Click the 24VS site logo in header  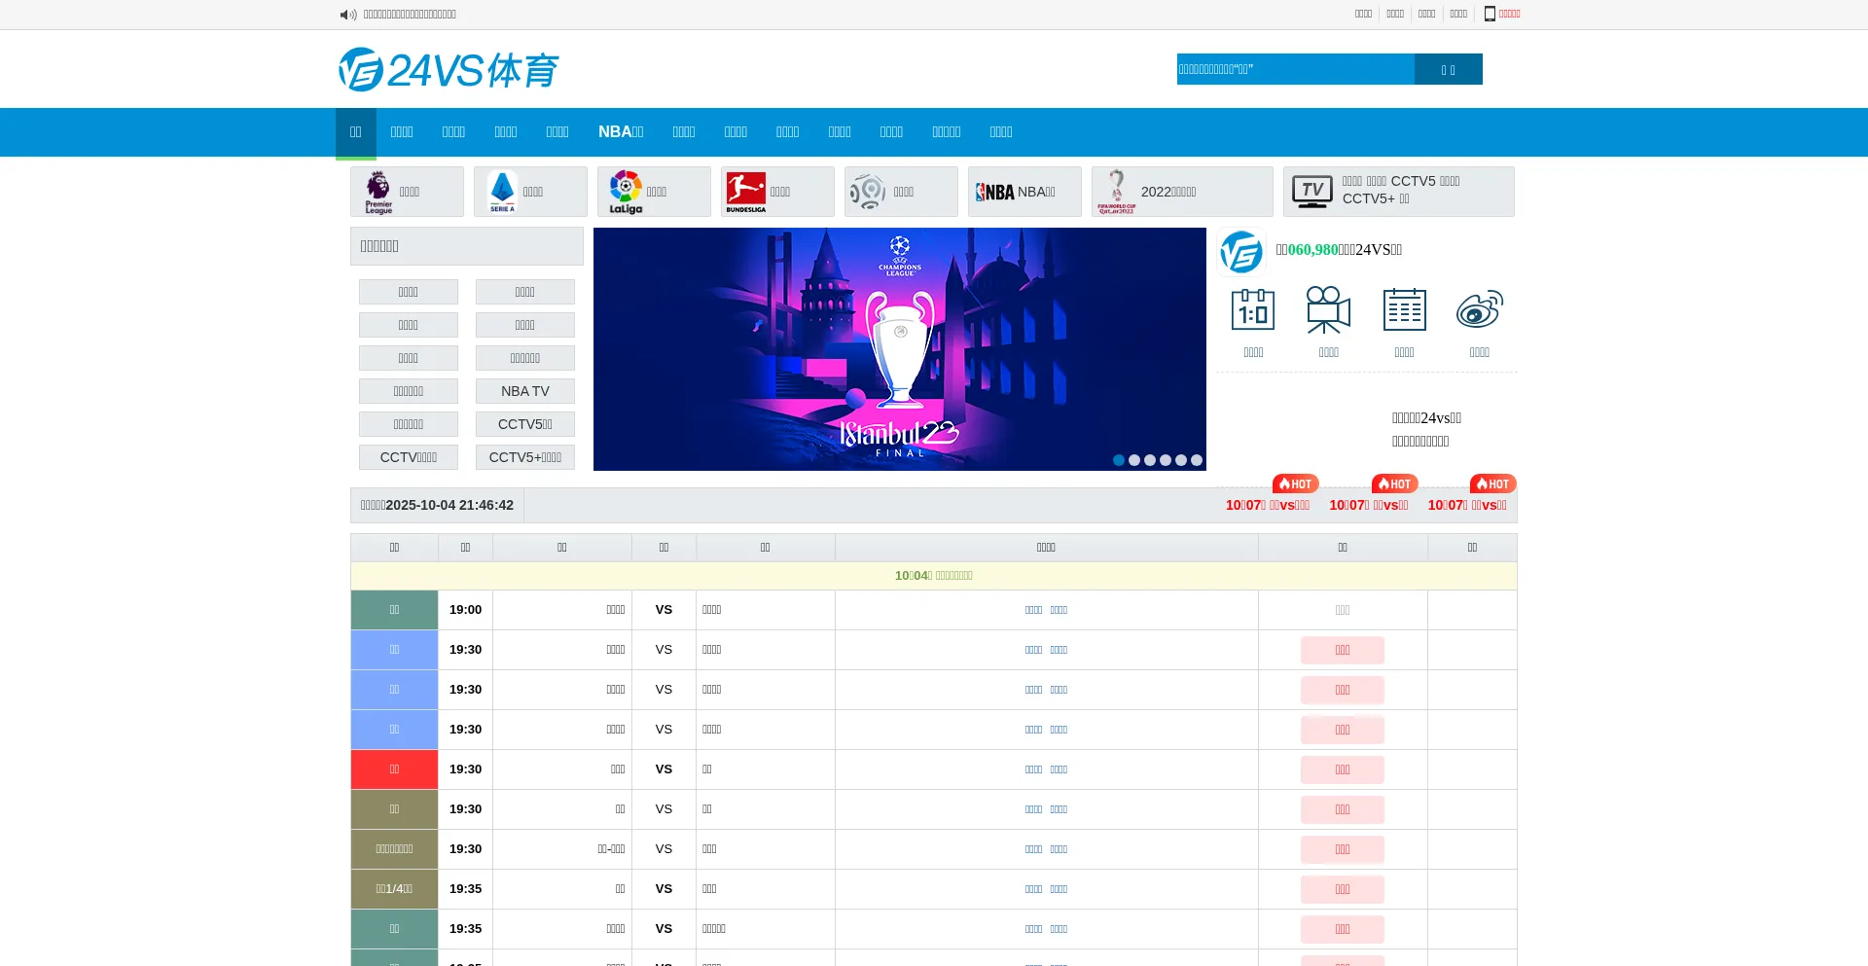(449, 70)
